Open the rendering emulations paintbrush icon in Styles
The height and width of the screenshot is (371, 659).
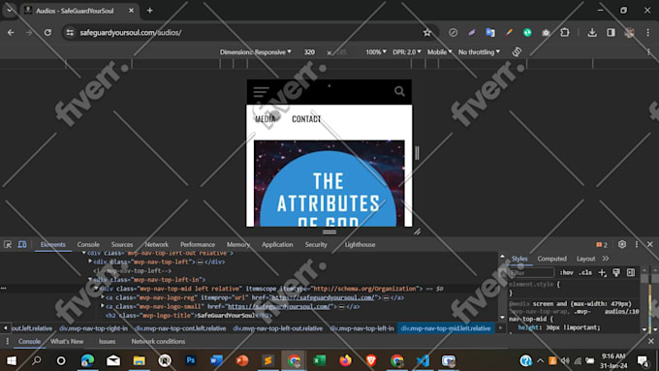click(x=616, y=273)
